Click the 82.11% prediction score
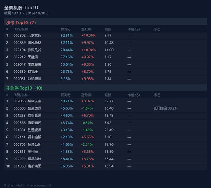This screenshot has height=188, width=211. pos(67,43)
